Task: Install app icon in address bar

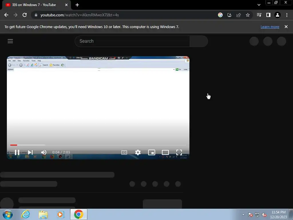Action: 229,15
